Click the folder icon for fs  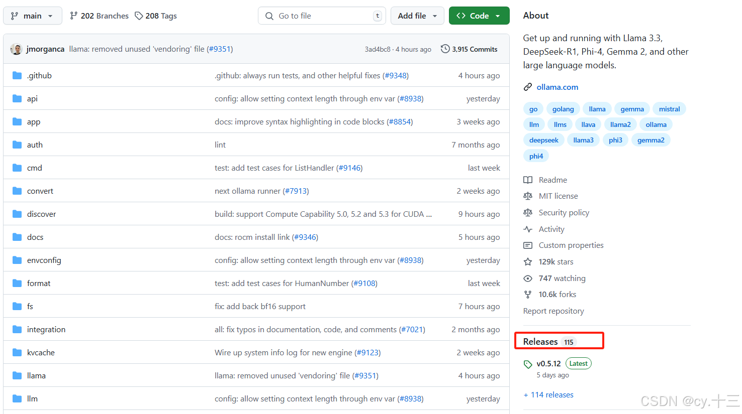[17, 307]
